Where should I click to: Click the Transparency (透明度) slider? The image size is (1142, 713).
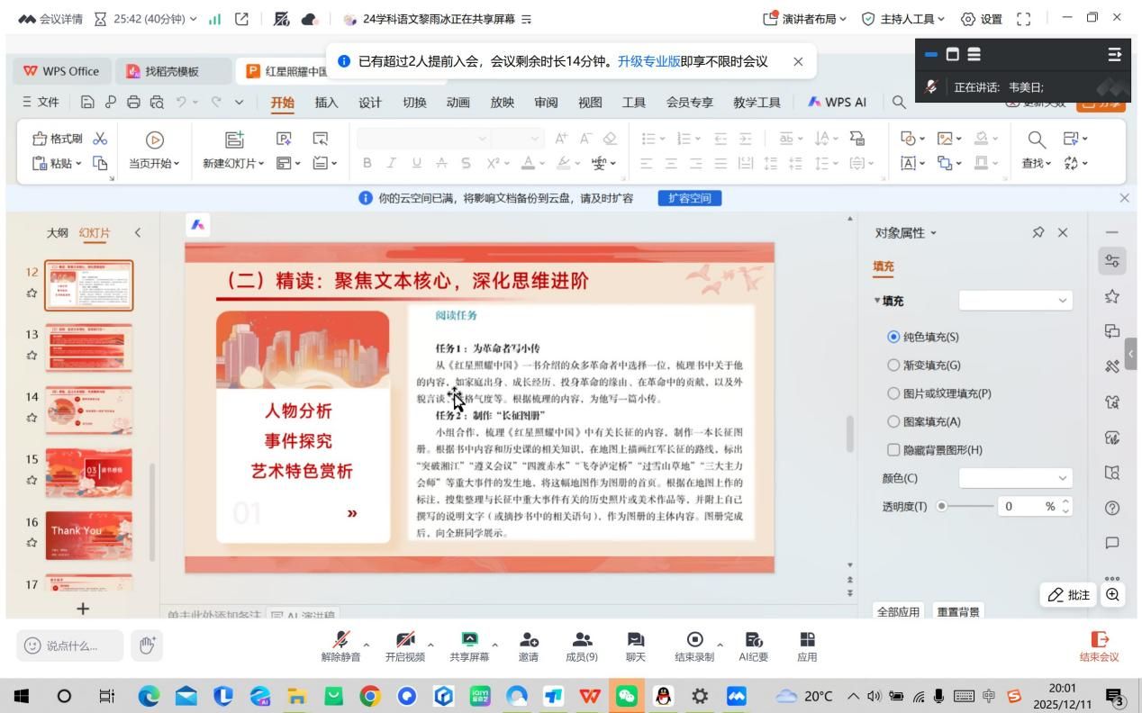click(965, 506)
